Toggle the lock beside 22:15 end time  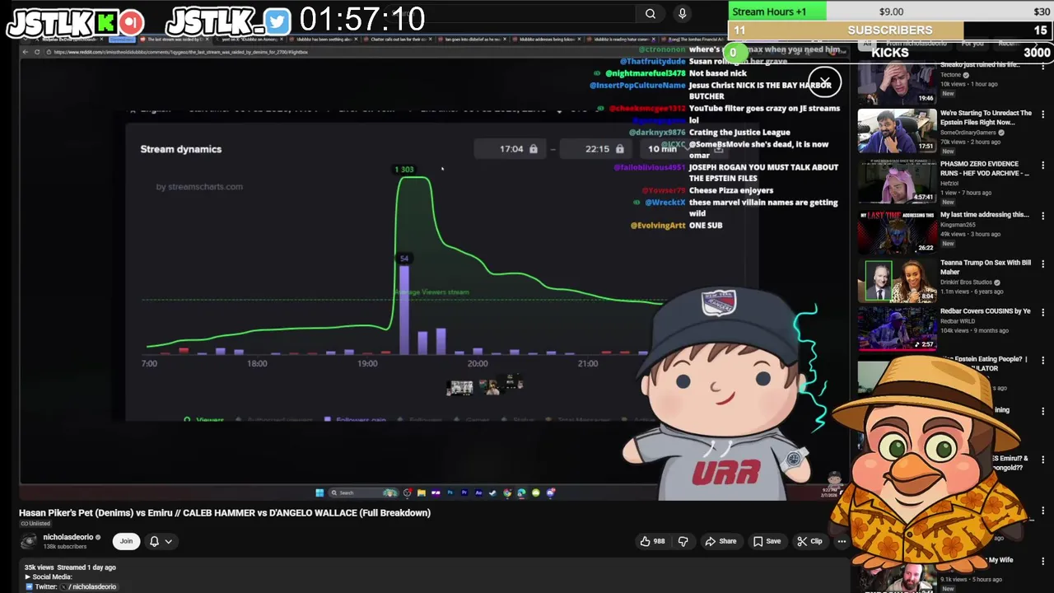pyautogui.click(x=619, y=149)
